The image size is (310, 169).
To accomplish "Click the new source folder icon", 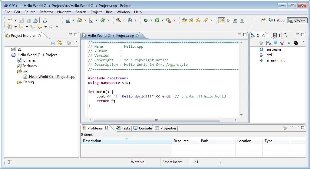I will pos(80,20).
